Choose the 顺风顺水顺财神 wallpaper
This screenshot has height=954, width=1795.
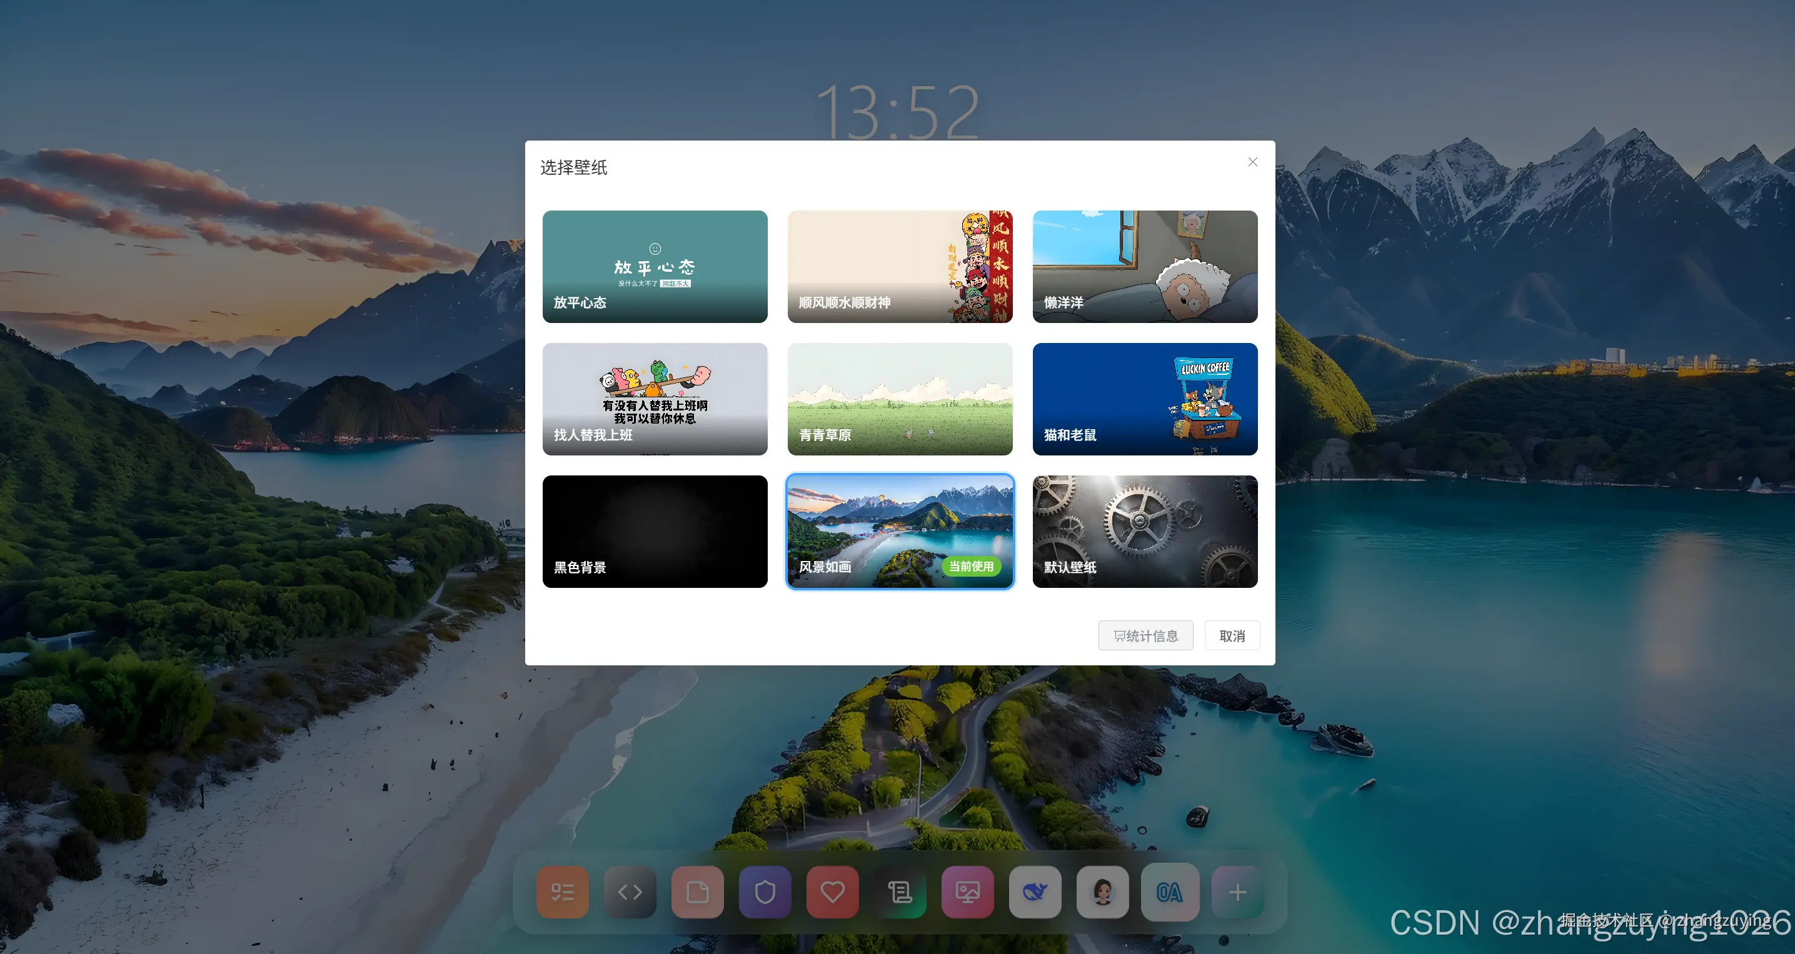(900, 267)
